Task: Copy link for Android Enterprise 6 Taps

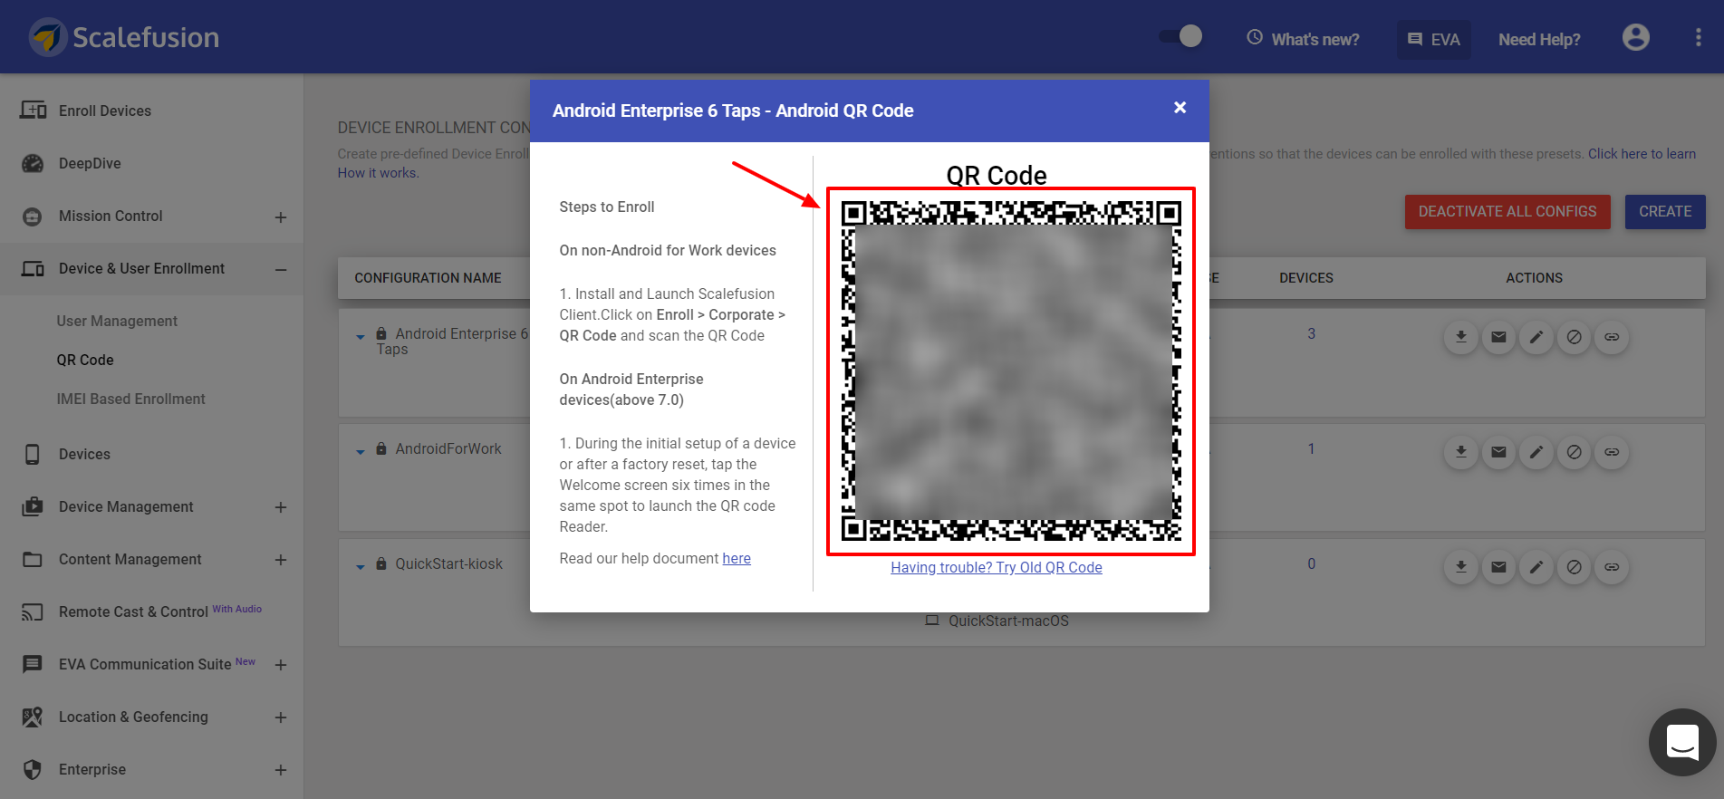Action: tap(1612, 337)
